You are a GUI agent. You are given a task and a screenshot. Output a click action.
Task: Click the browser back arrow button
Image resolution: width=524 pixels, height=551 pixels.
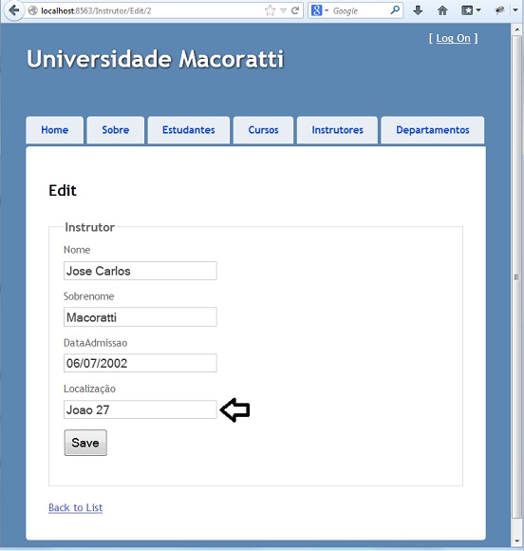tap(14, 10)
